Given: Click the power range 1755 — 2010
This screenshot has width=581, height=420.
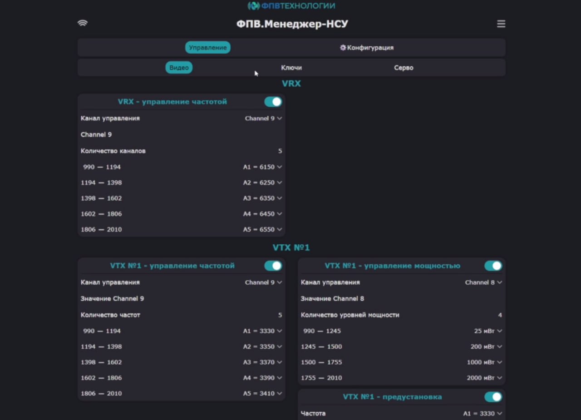Looking at the screenshot, I should tap(321, 378).
